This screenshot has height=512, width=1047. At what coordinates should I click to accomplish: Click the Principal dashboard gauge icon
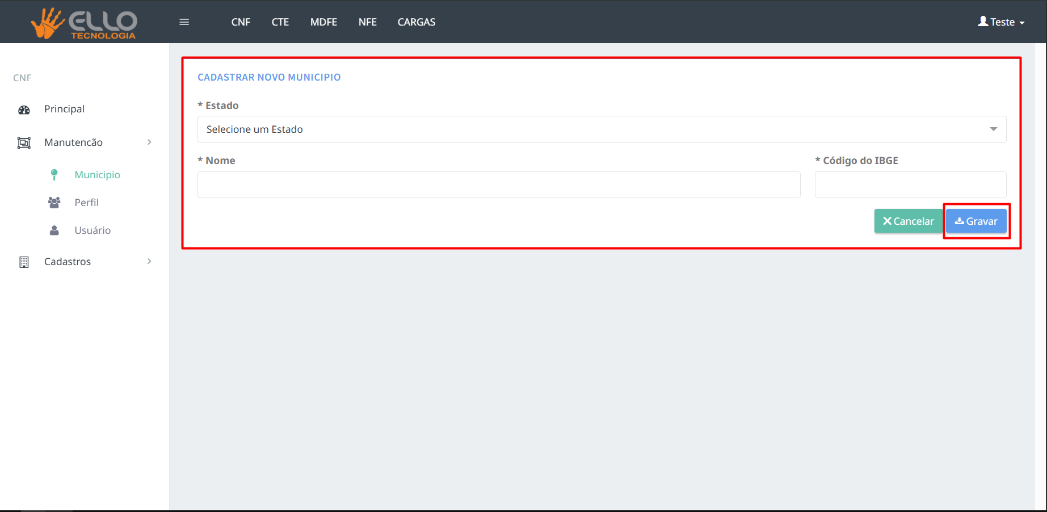24,110
